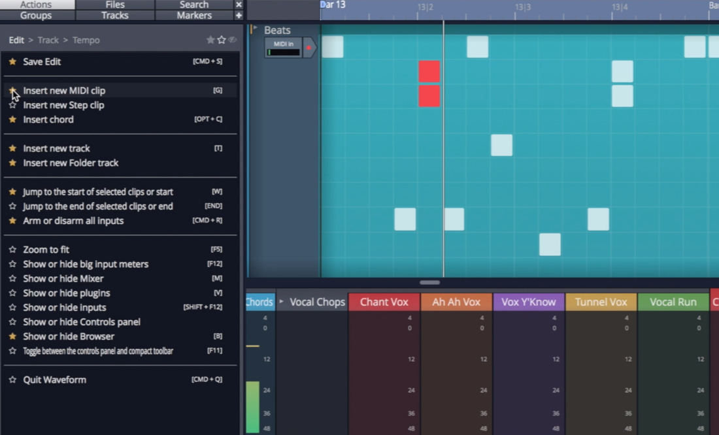Click the lower red selected MIDI note

coord(429,96)
